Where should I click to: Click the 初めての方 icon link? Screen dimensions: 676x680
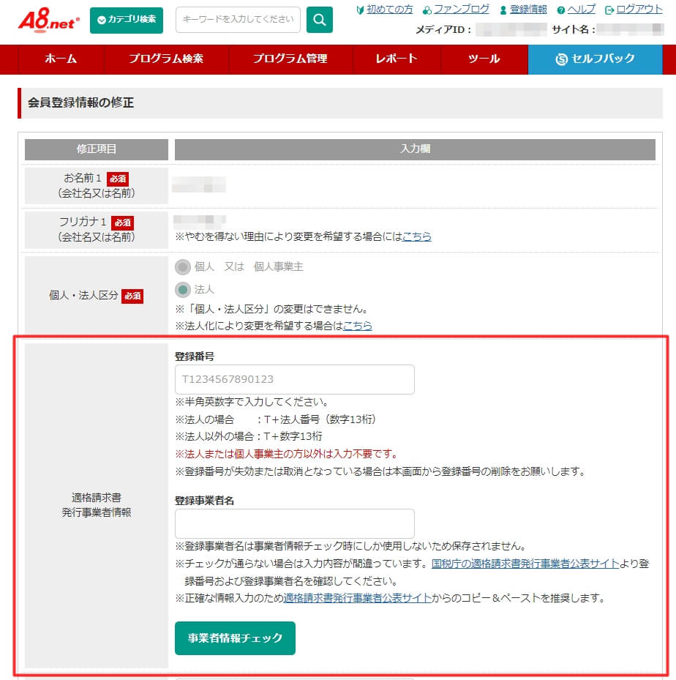(x=360, y=10)
